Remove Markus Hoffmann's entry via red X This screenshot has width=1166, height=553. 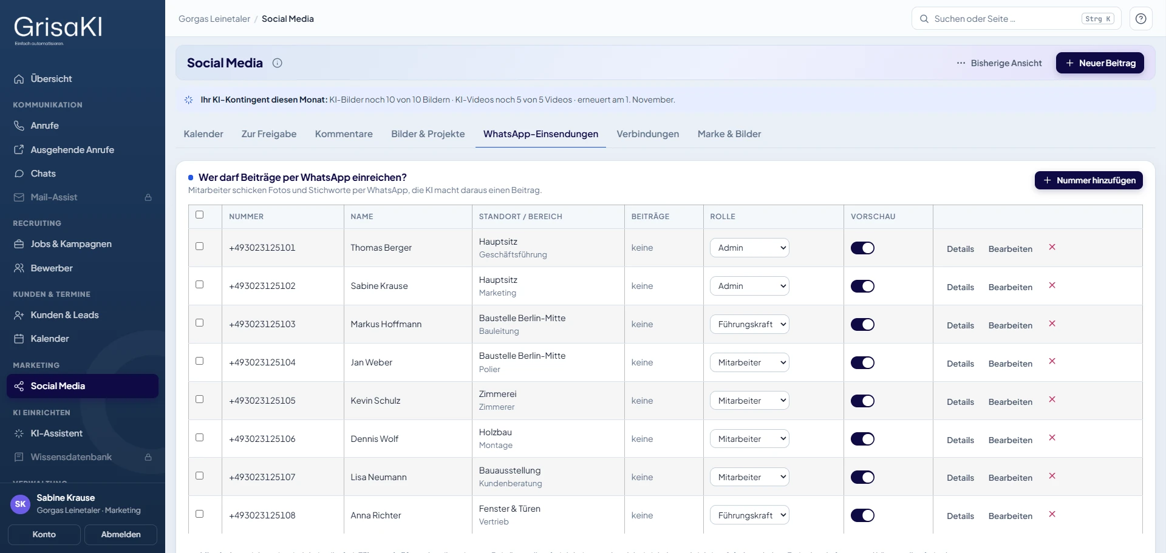tap(1052, 324)
